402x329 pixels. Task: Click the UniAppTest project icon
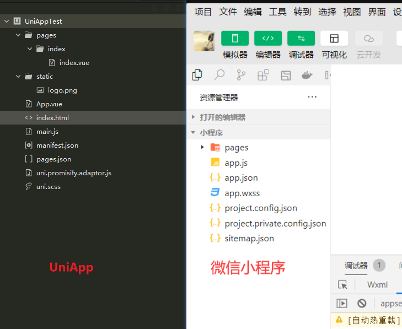pos(17,21)
